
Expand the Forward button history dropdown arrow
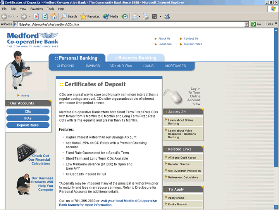click(x=30, y=17)
